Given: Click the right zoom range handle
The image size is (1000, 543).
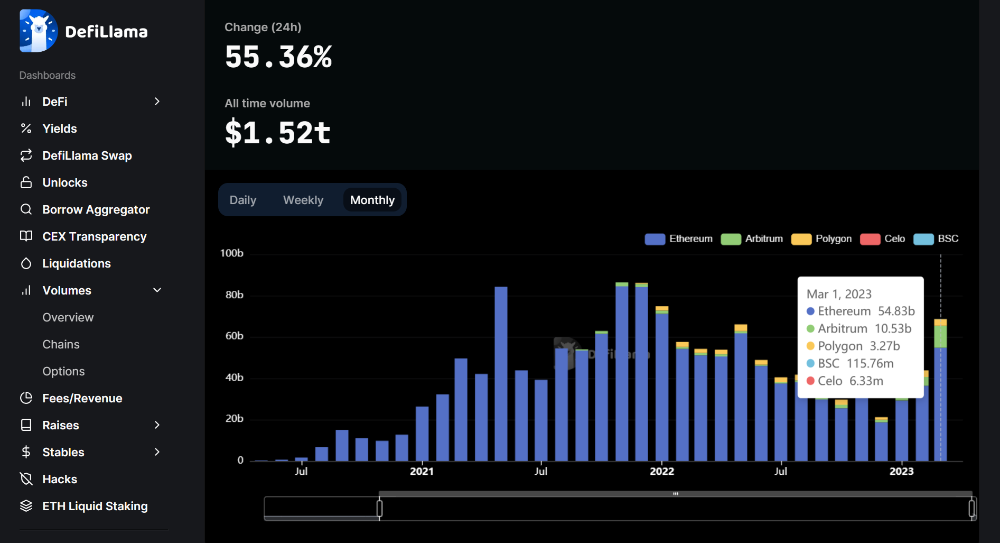Looking at the screenshot, I should tap(971, 509).
